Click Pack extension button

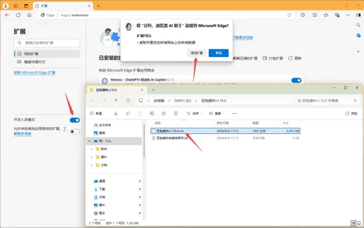[x=273, y=58]
